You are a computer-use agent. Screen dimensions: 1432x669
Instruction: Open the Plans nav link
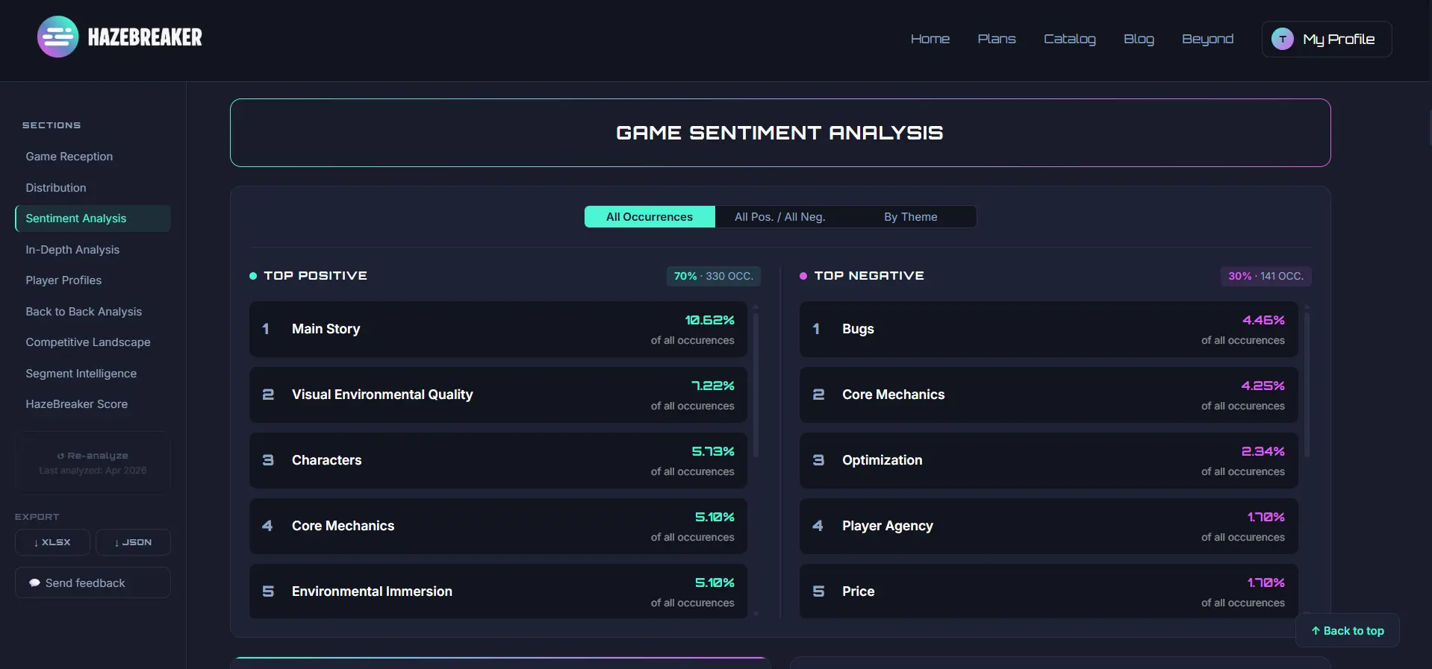point(996,39)
